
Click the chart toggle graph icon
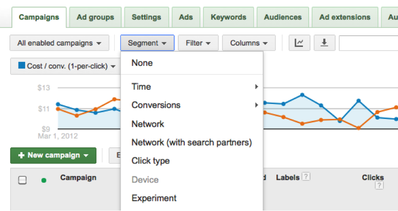[299, 43]
